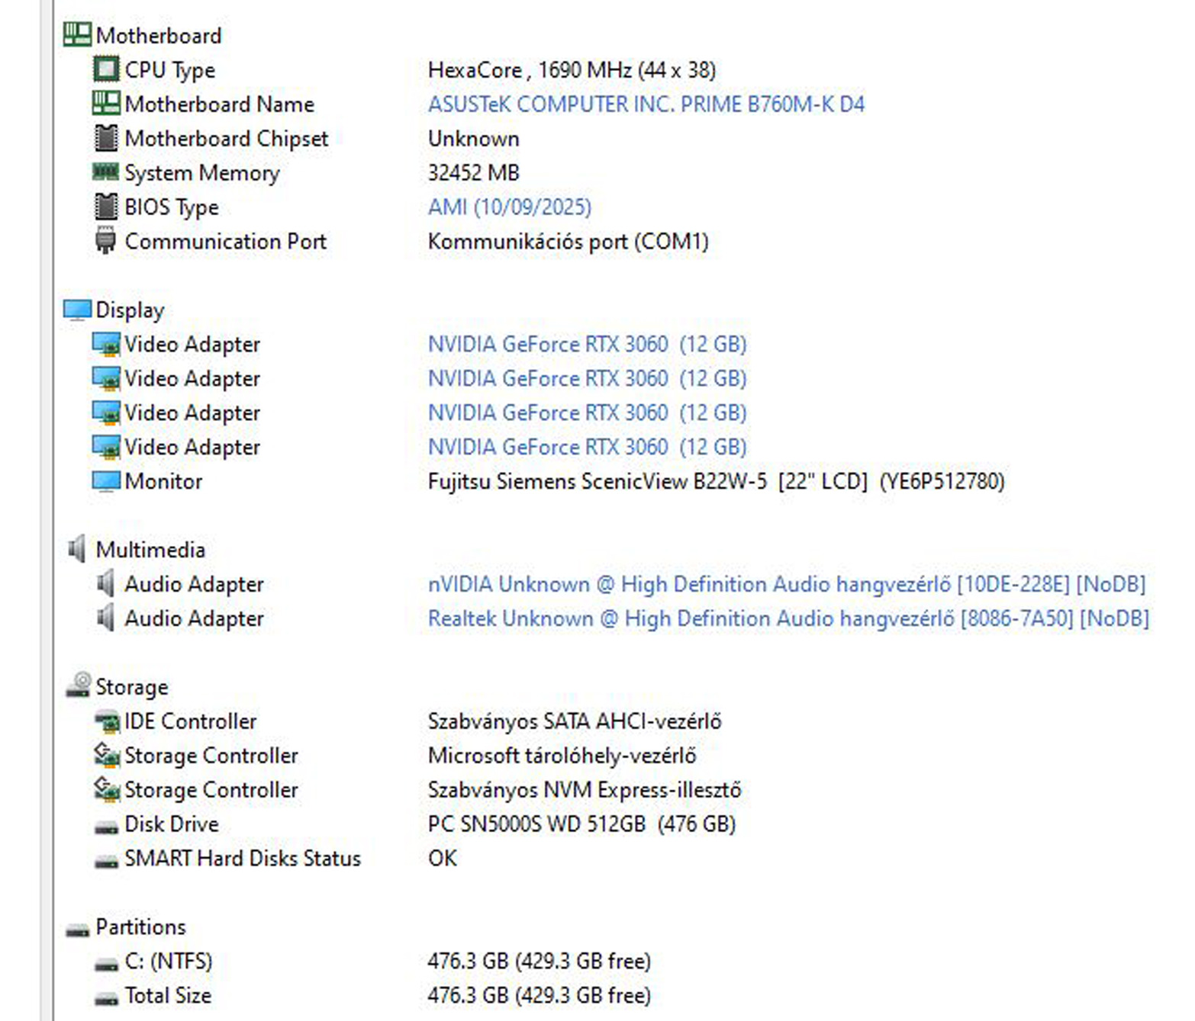The height and width of the screenshot is (1021, 1195).
Task: Click the BIOS Type chip icon
Action: click(x=106, y=207)
